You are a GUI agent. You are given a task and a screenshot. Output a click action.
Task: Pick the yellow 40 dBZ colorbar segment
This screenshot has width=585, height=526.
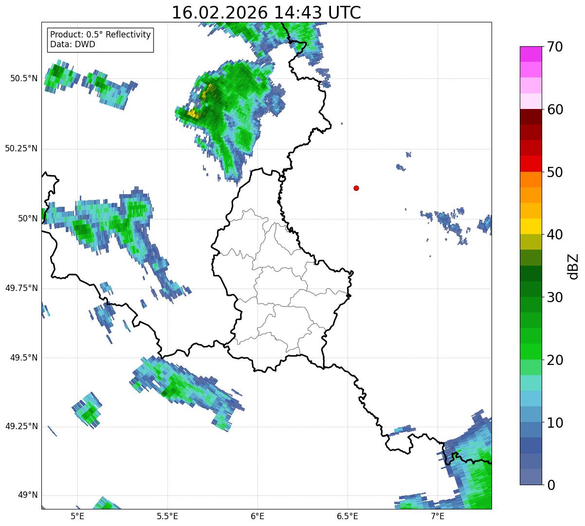pos(530,226)
